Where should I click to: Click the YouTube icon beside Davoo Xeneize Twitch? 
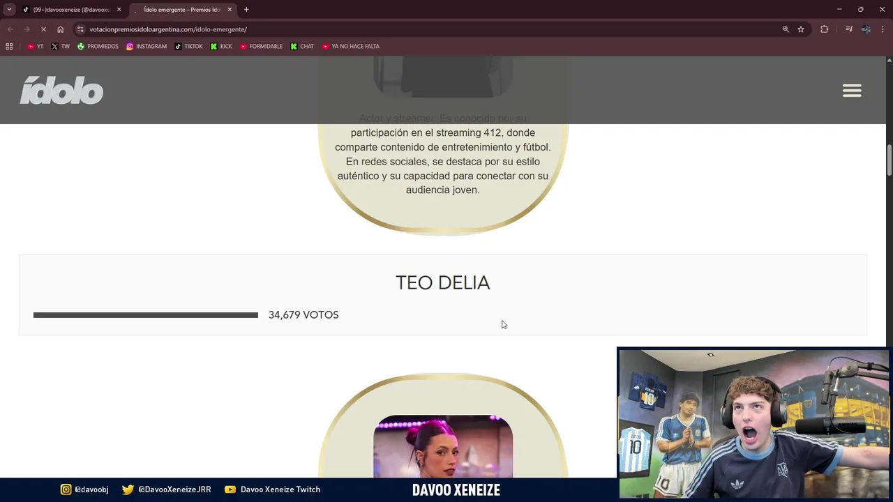[x=230, y=489]
